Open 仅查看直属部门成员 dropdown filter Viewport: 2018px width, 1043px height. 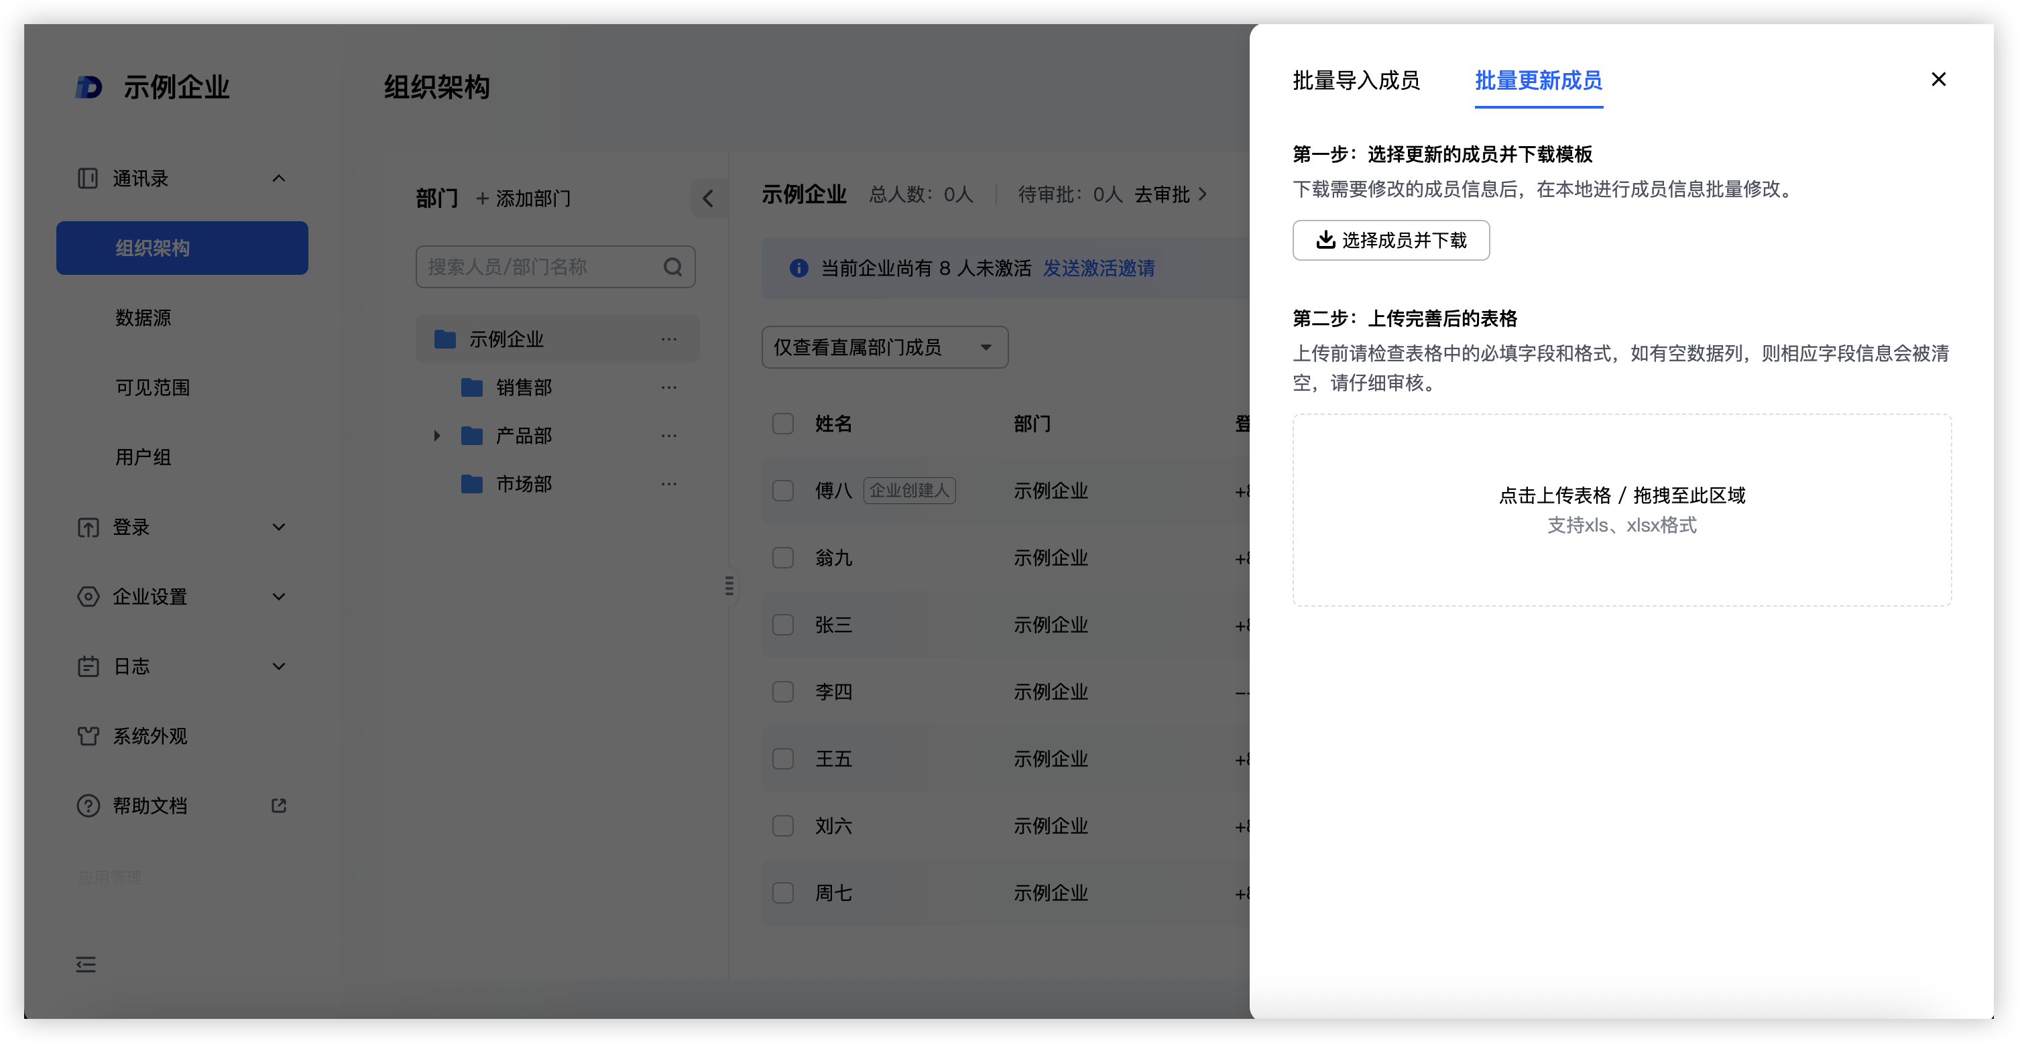click(884, 348)
